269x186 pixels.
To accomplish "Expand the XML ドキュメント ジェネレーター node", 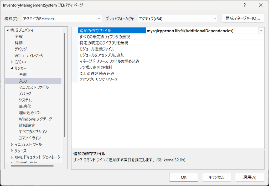I will click(x=12, y=157).
